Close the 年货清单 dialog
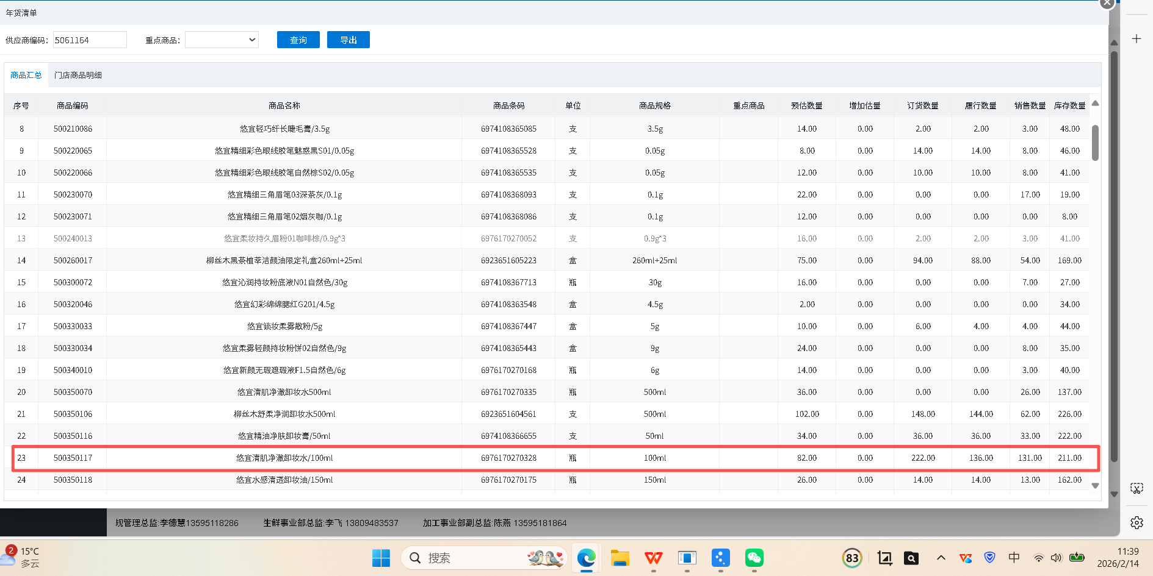 (1107, 3)
